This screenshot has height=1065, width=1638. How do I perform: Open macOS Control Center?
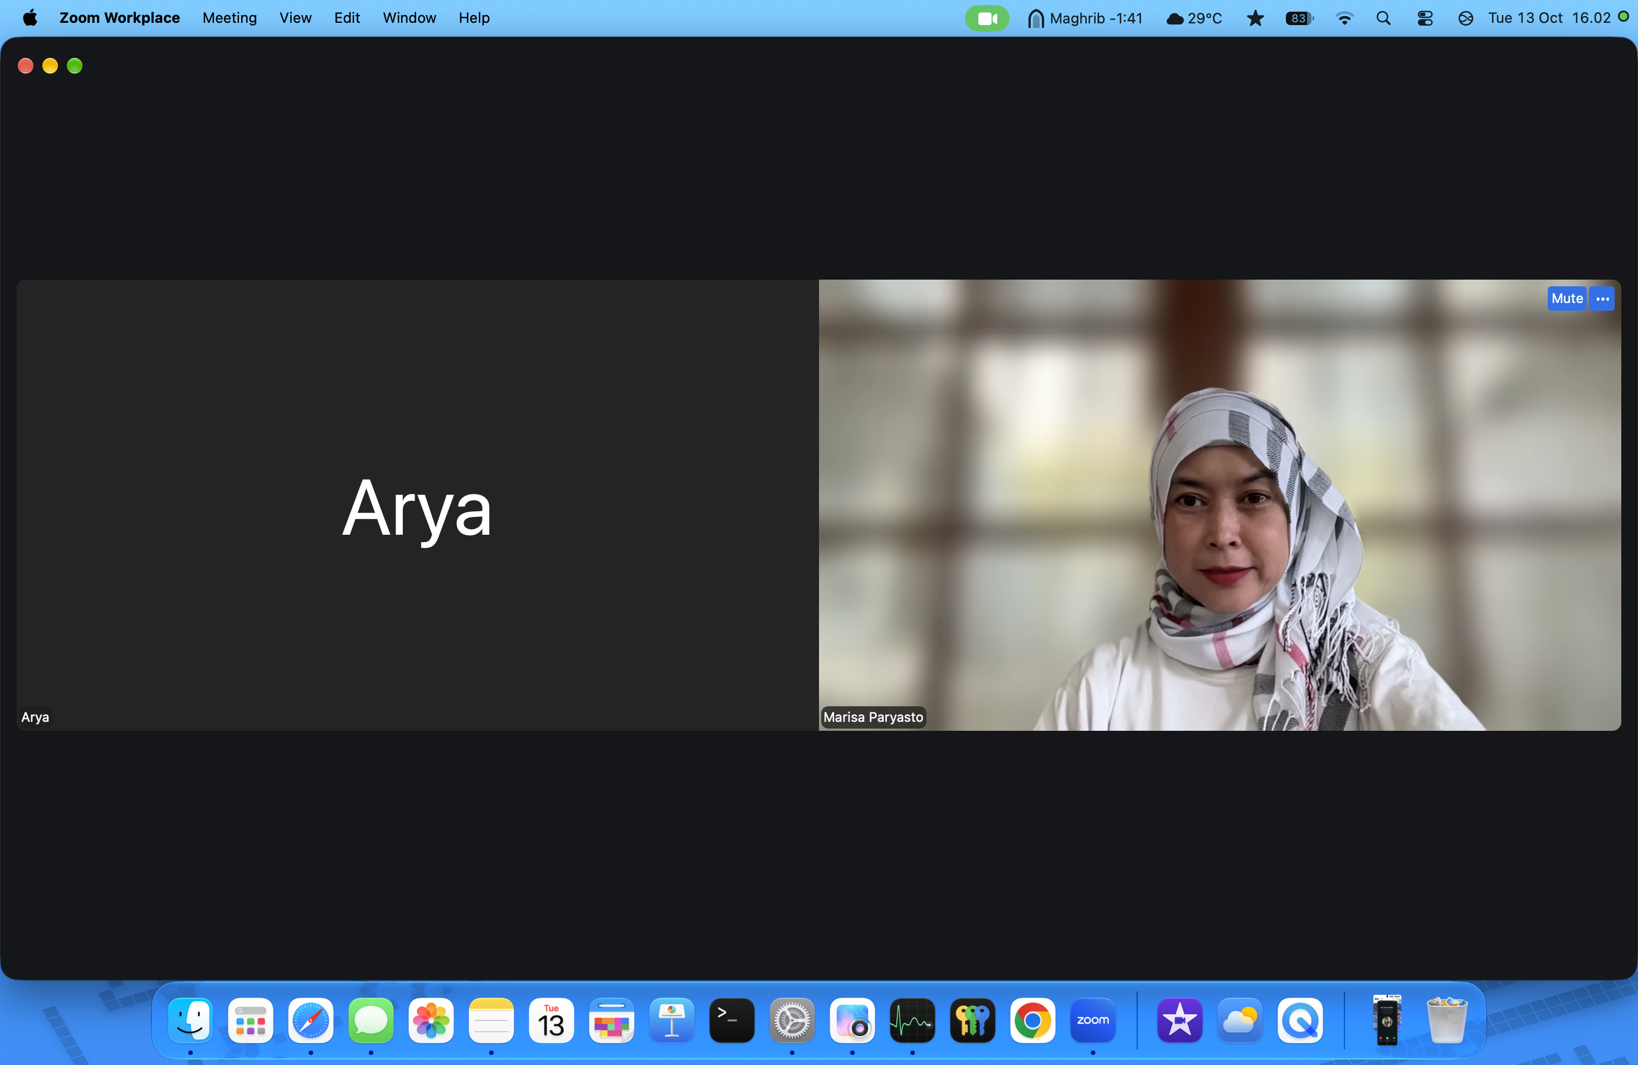point(1425,18)
